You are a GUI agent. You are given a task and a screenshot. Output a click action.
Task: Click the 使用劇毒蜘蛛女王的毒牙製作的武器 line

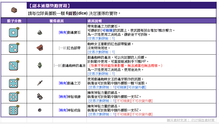[x=116, y=79]
